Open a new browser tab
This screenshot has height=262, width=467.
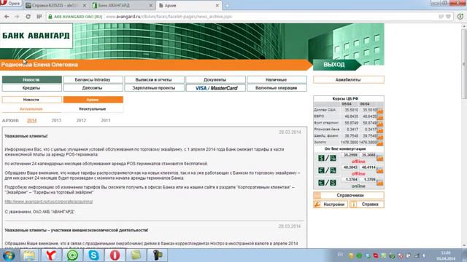click(227, 5)
